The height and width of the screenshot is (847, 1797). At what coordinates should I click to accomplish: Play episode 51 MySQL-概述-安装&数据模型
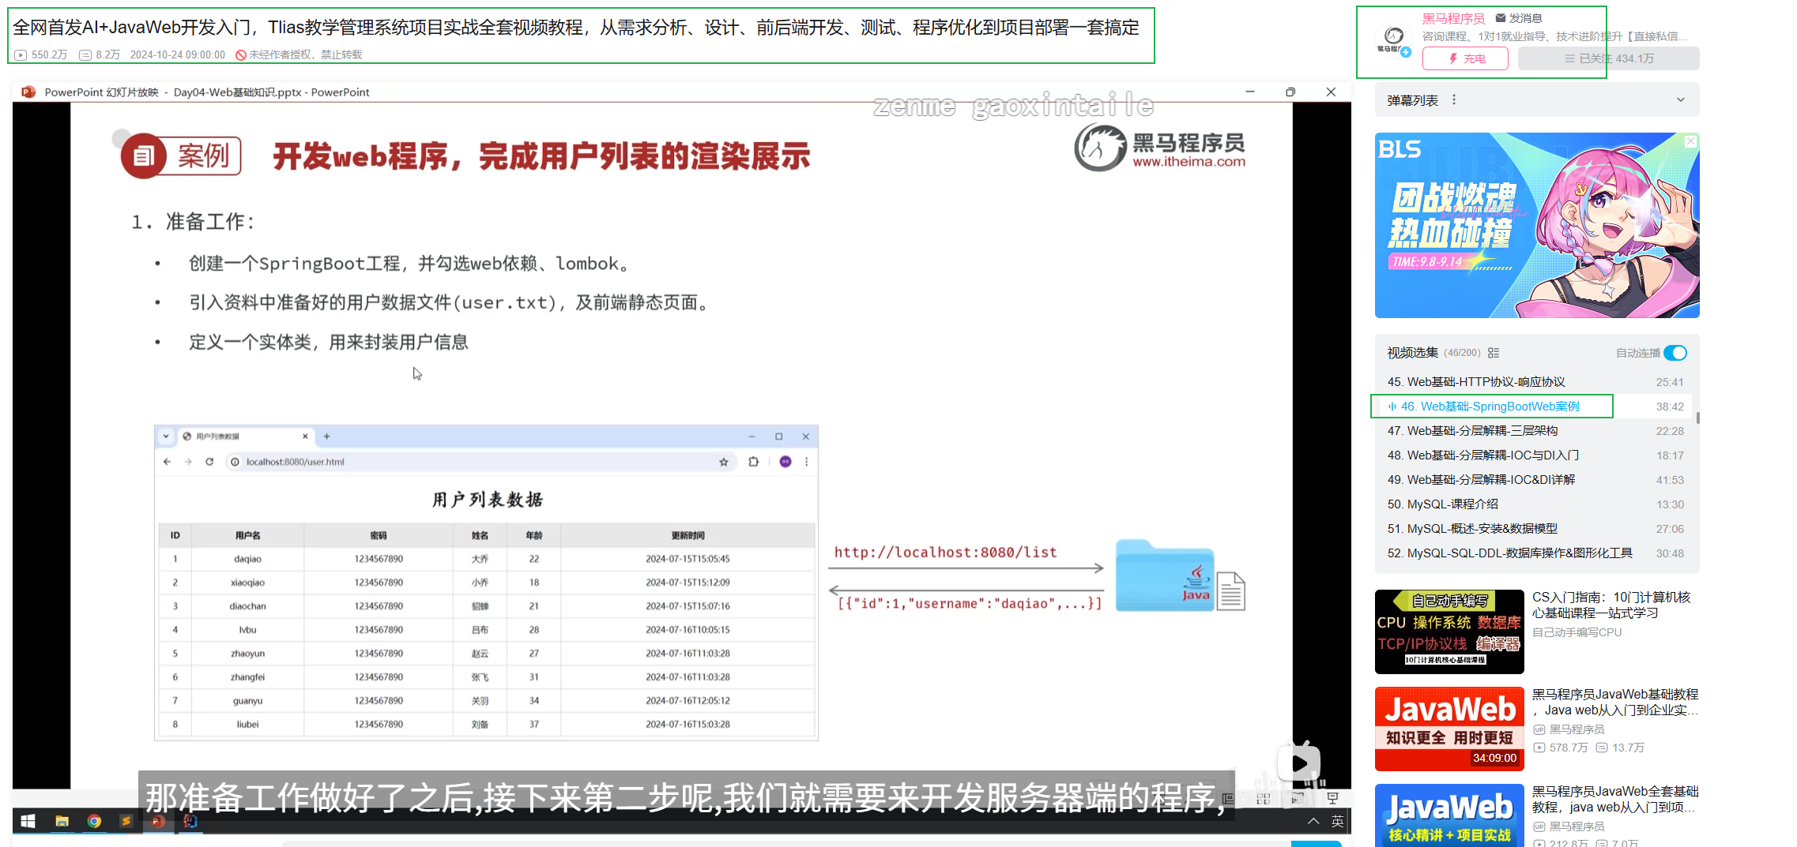coord(1535,529)
